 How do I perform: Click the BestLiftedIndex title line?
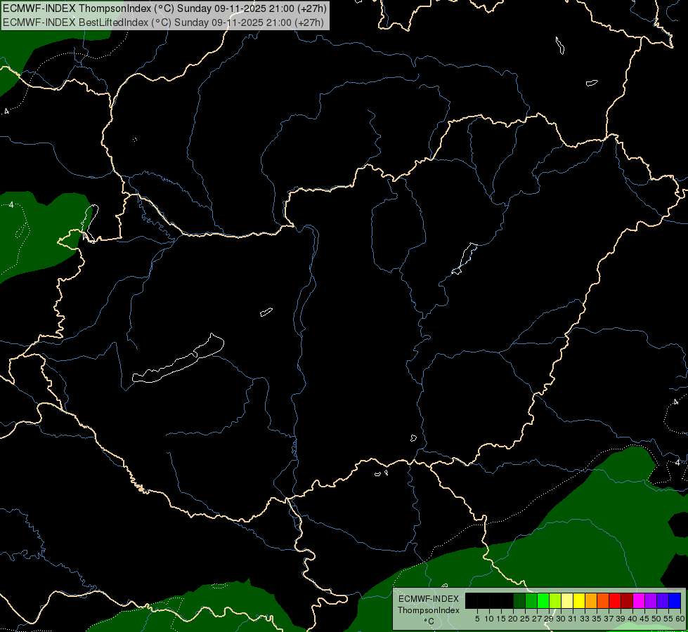pos(163,22)
